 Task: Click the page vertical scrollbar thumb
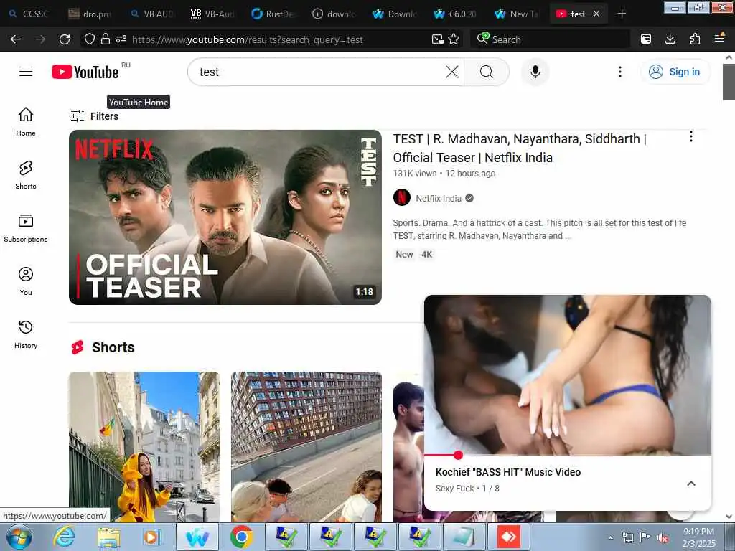tap(729, 82)
